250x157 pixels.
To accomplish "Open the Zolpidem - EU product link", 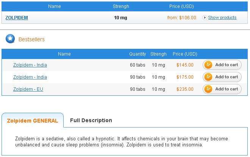I will pos(28,89).
